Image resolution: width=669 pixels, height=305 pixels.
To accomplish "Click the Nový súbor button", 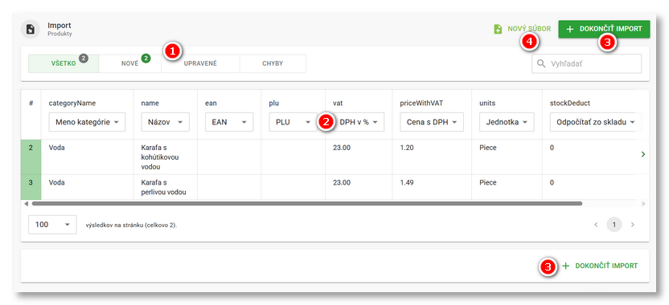I will tap(522, 29).
